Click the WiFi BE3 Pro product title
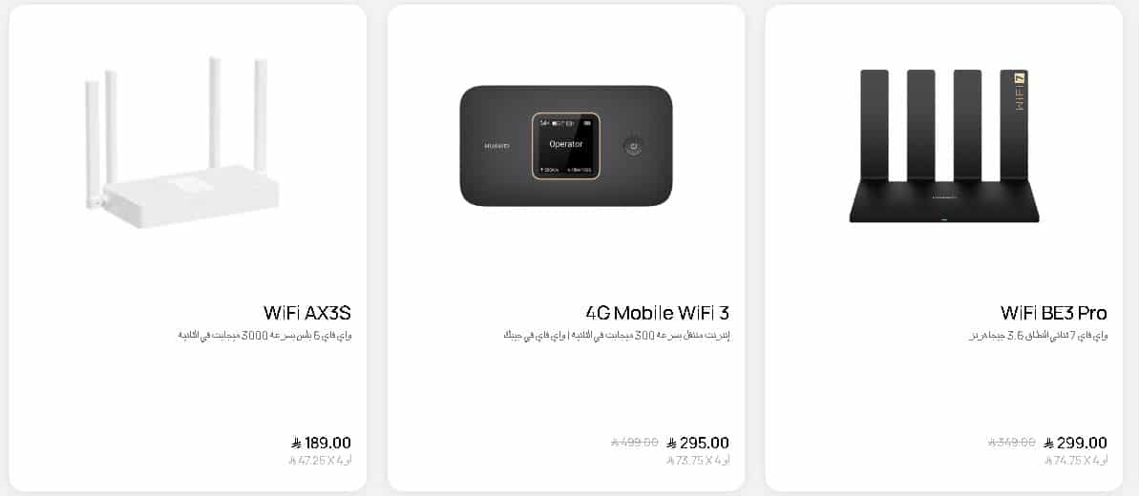Image resolution: width=1139 pixels, height=496 pixels. click(x=1053, y=313)
